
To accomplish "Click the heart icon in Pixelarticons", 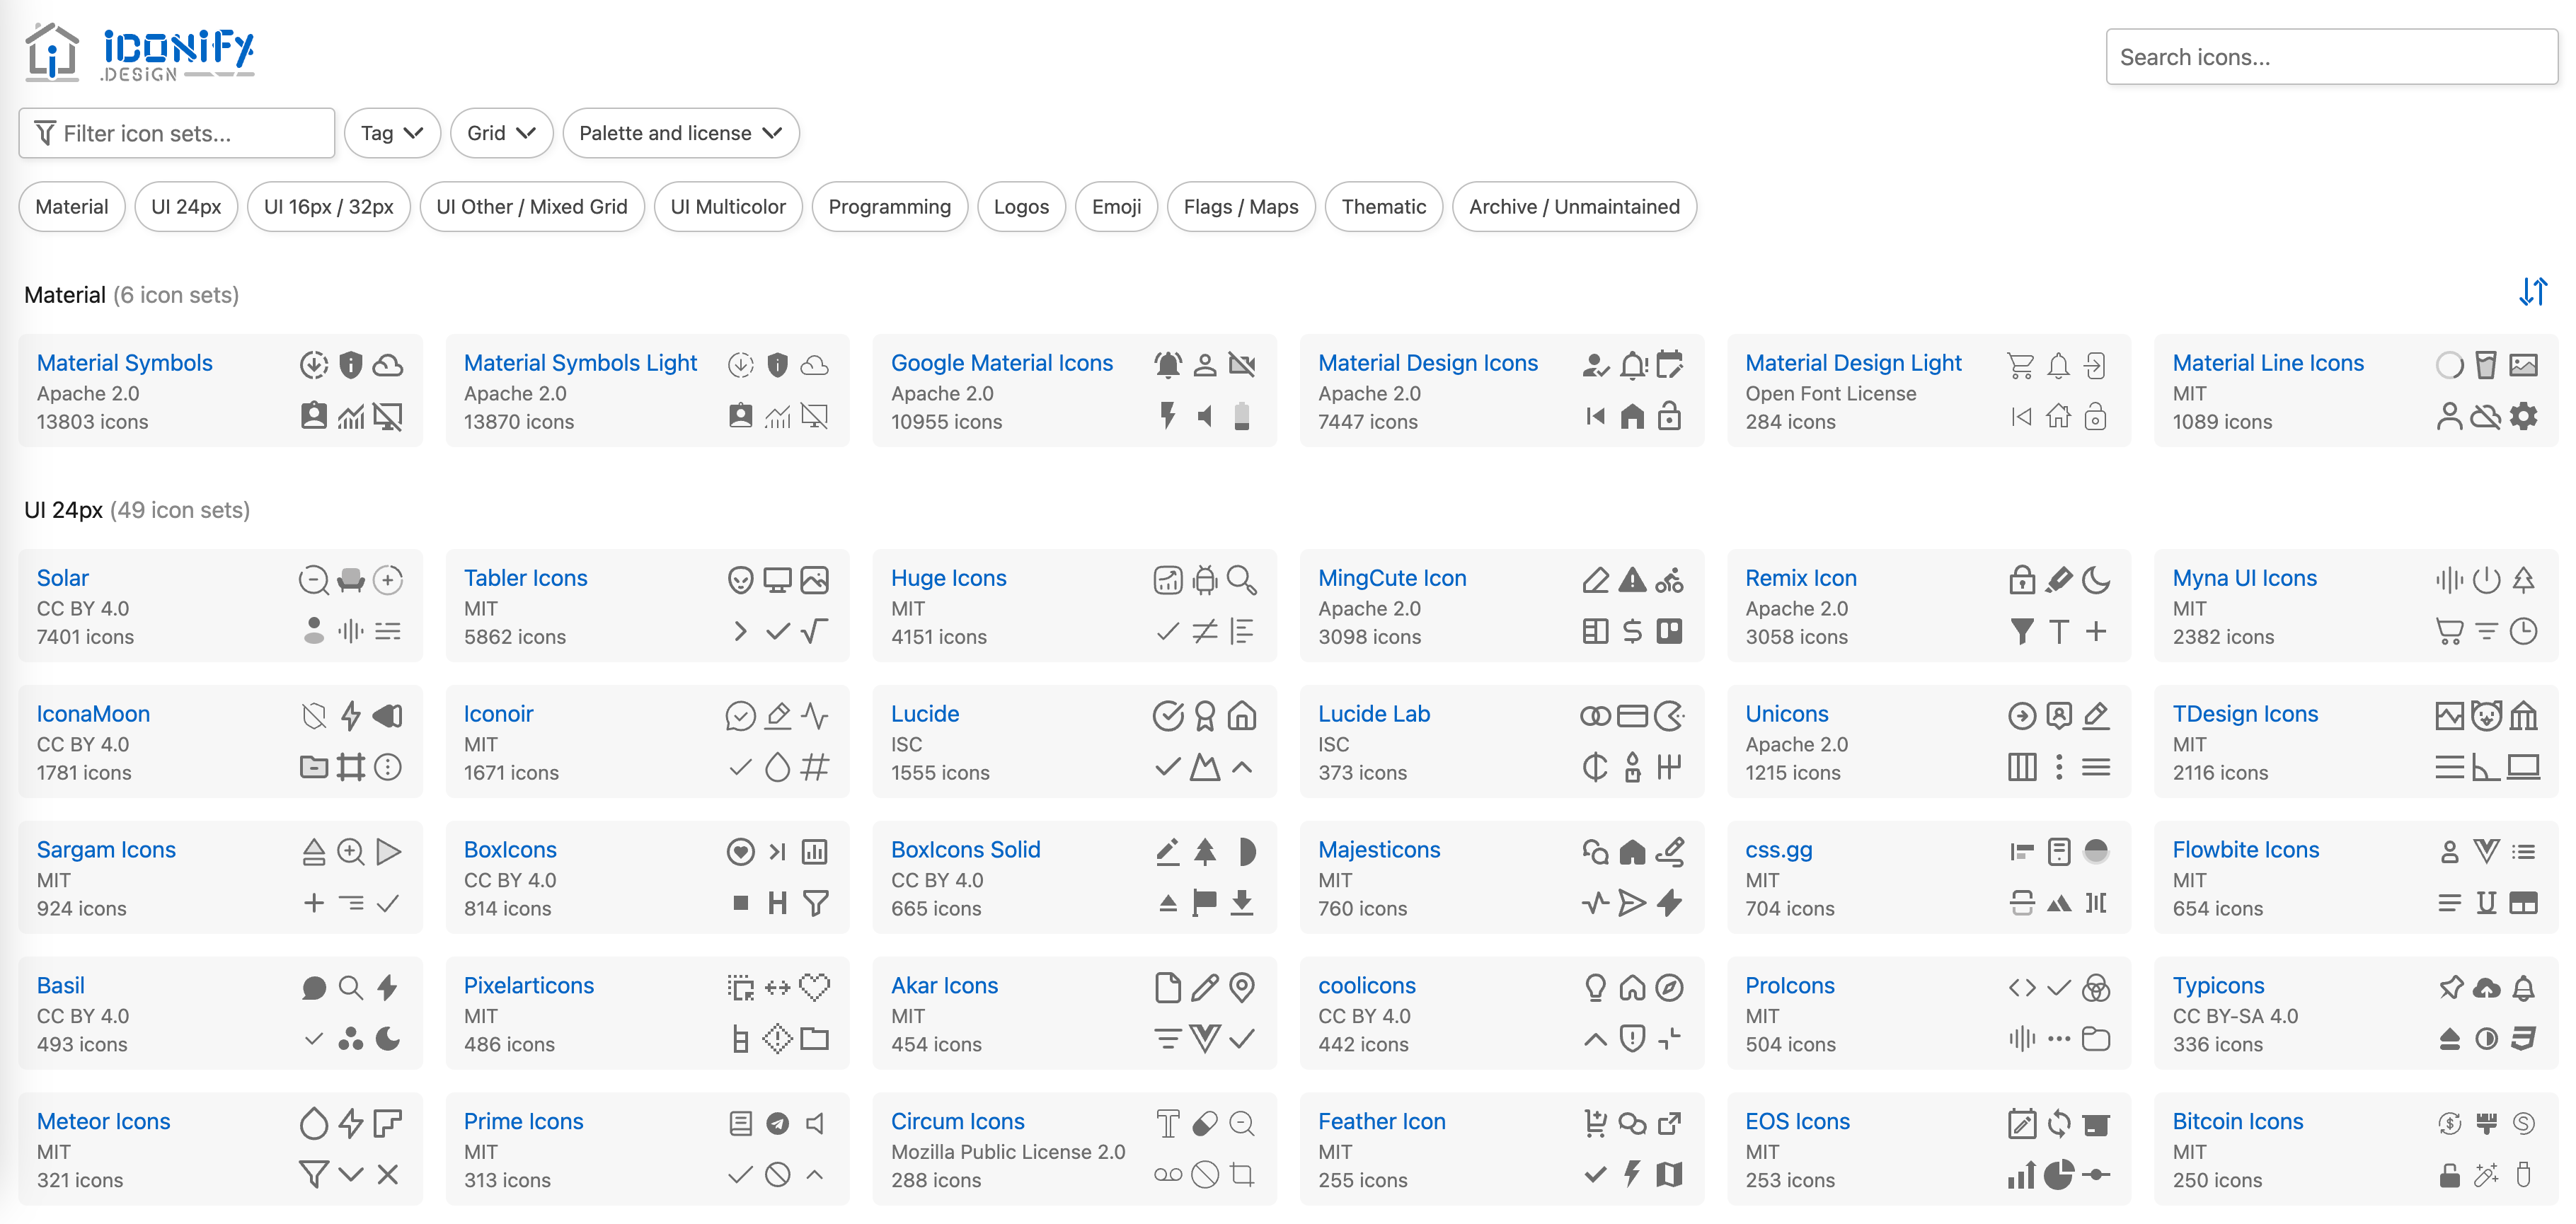I will pyautogui.click(x=815, y=988).
